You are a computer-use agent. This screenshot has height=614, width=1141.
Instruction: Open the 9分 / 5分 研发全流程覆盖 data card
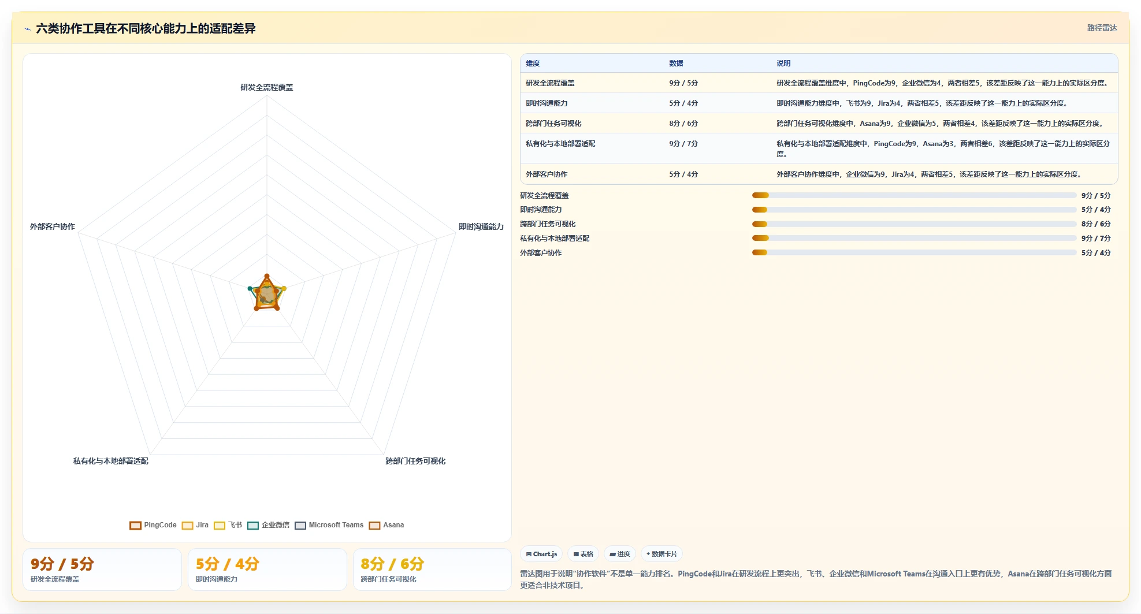[x=102, y=570]
